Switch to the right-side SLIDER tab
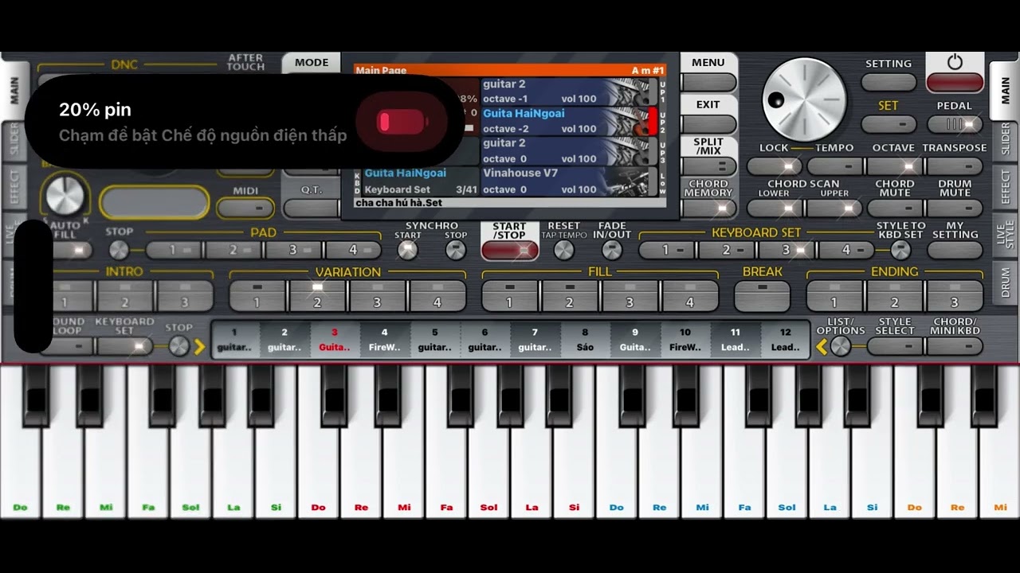1020x573 pixels. pyautogui.click(x=1004, y=138)
